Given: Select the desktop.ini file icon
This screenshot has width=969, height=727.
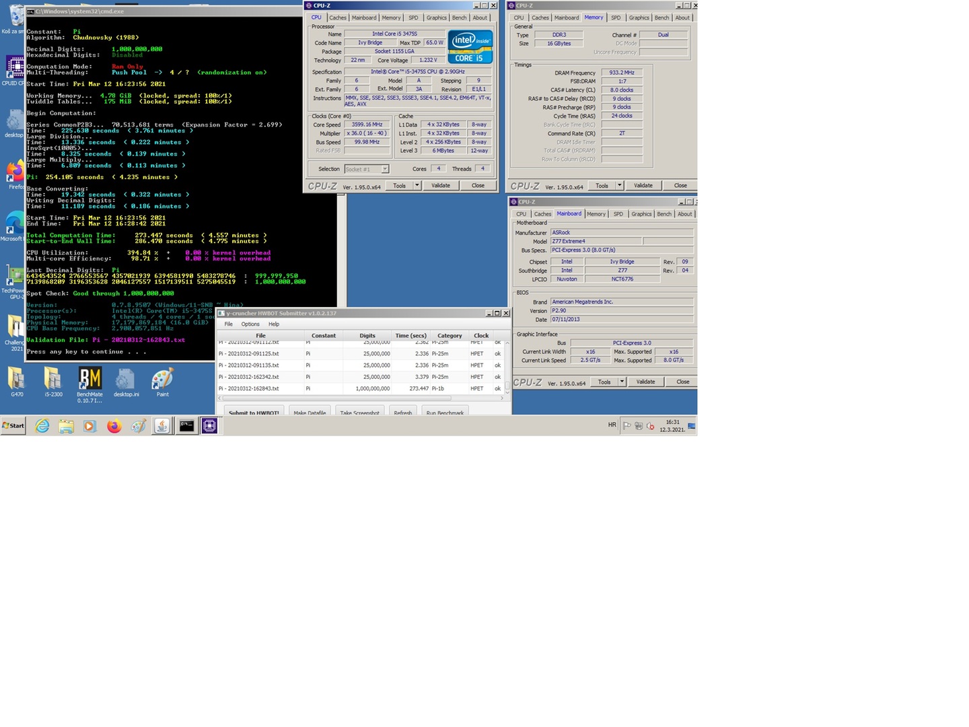Looking at the screenshot, I should click(126, 382).
